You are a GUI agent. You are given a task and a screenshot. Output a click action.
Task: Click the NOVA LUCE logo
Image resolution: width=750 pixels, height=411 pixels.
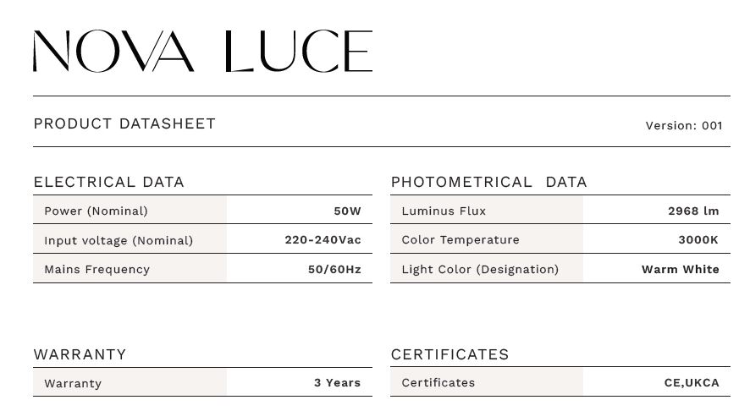(x=202, y=52)
